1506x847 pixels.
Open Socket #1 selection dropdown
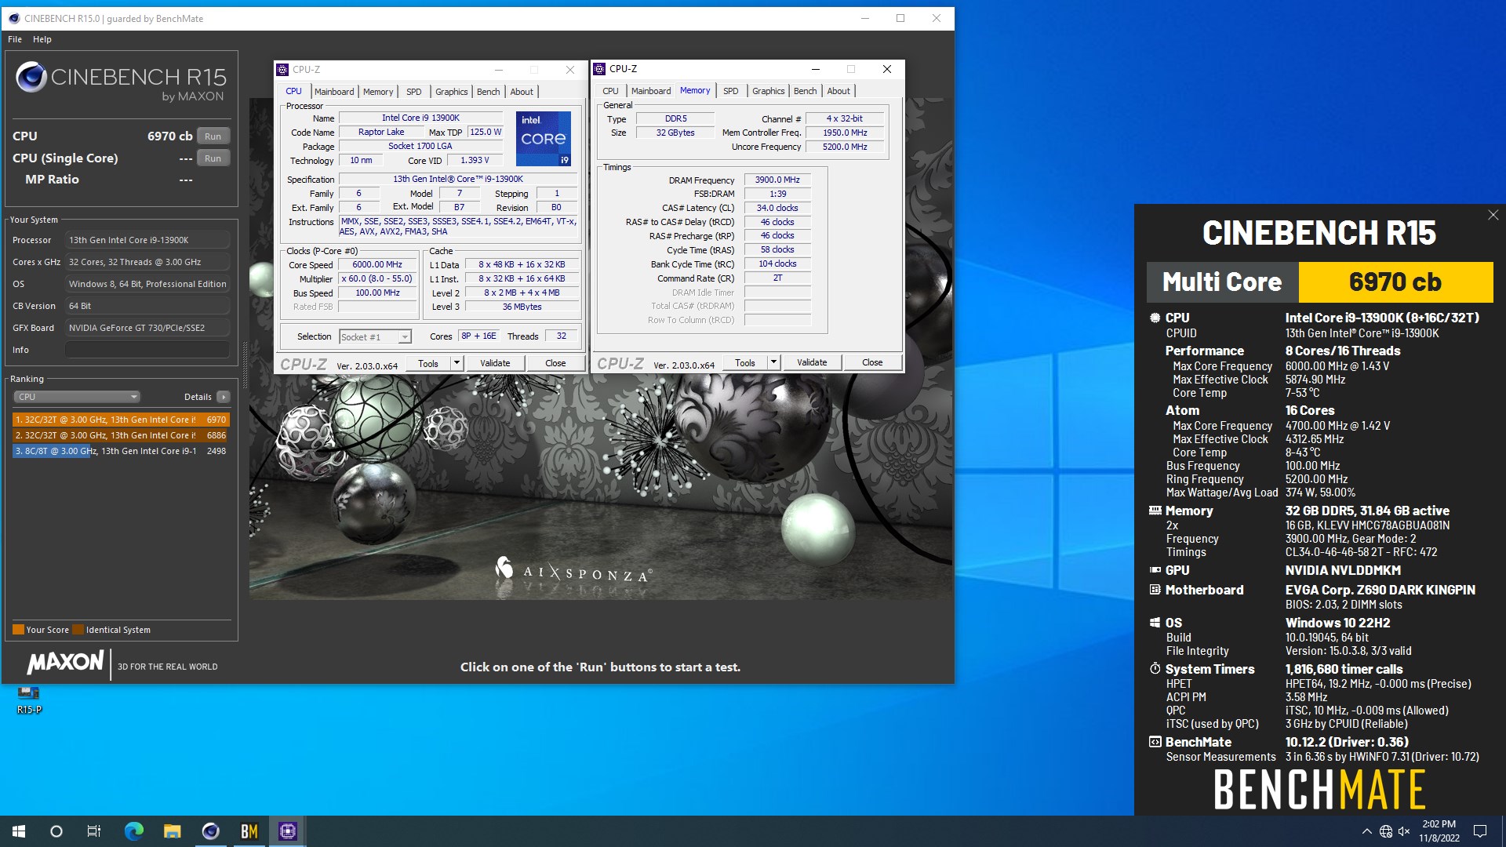point(375,337)
